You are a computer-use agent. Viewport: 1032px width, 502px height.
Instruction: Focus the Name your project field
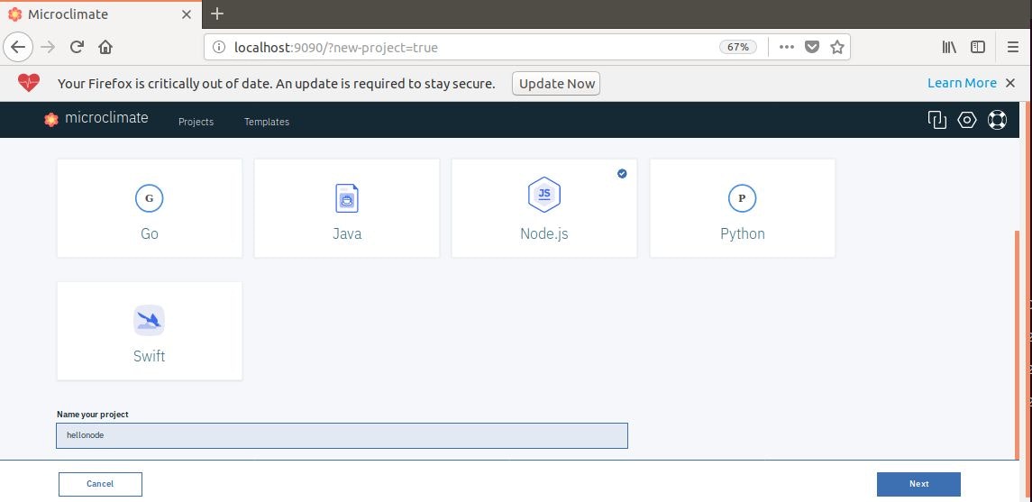coord(342,435)
